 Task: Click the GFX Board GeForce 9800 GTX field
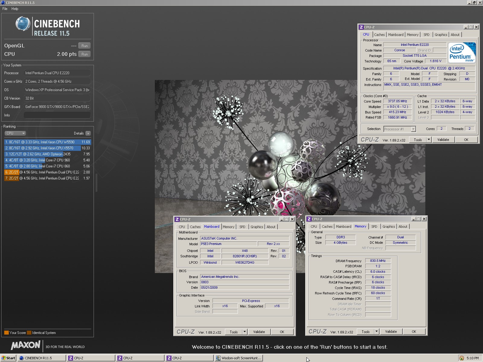click(57, 107)
